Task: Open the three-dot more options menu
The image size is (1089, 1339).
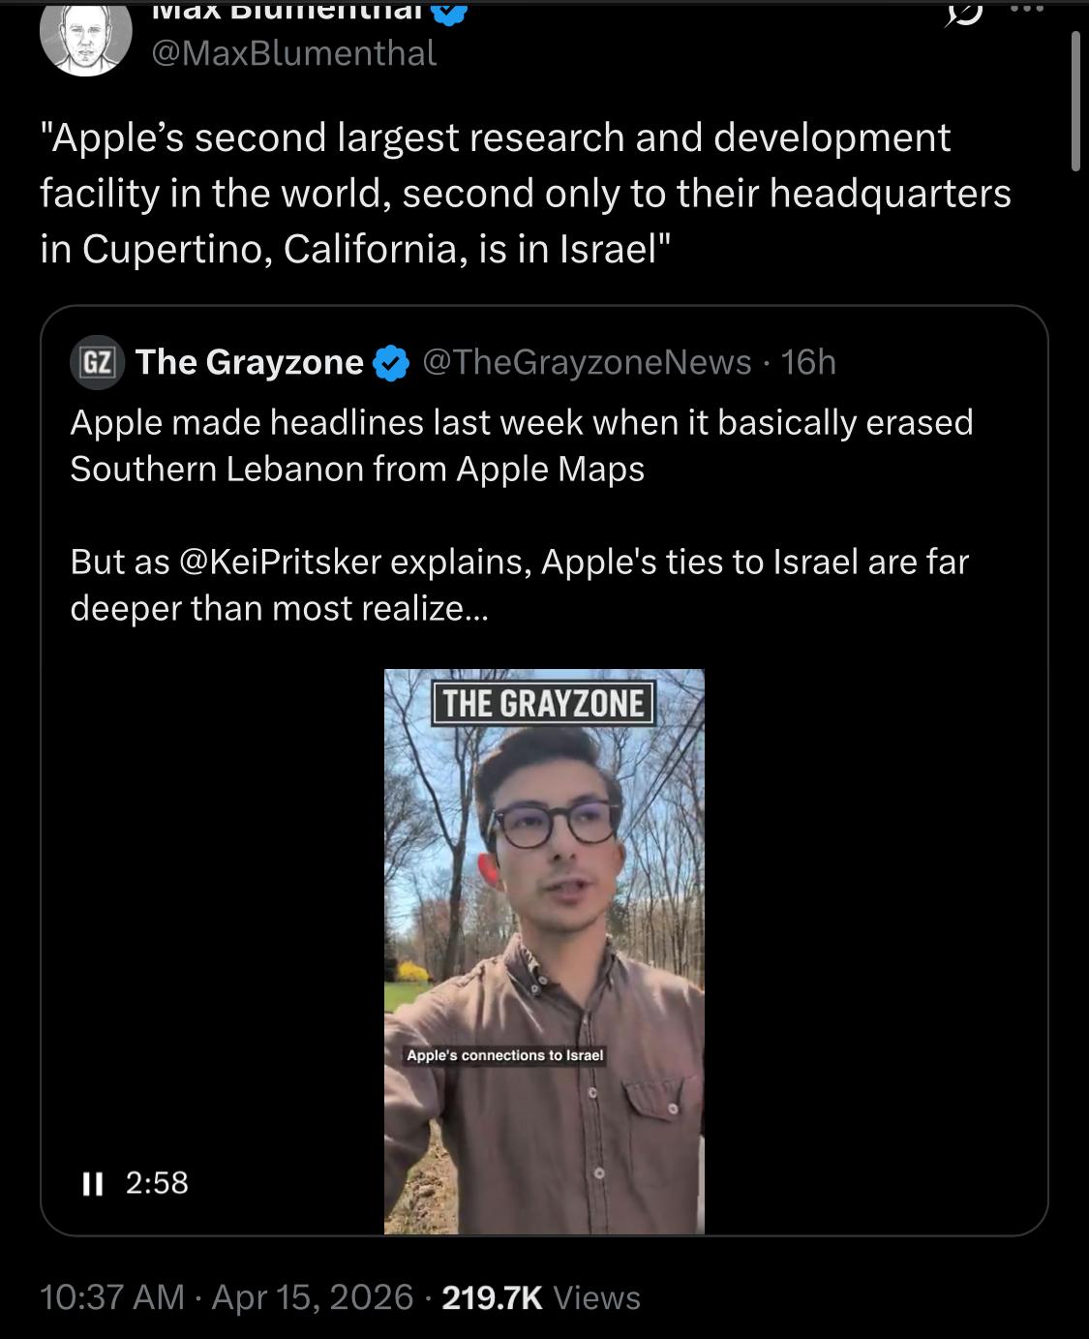Action: (x=1027, y=9)
